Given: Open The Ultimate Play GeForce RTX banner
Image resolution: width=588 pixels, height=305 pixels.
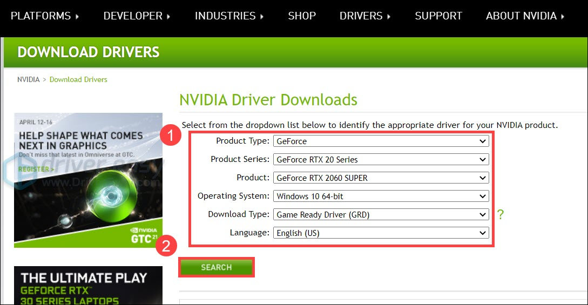Looking at the screenshot, I should click(88, 285).
